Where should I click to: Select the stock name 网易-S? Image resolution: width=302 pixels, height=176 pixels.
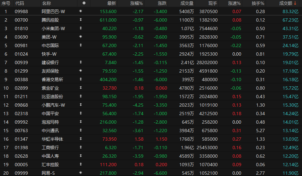coord(48,173)
